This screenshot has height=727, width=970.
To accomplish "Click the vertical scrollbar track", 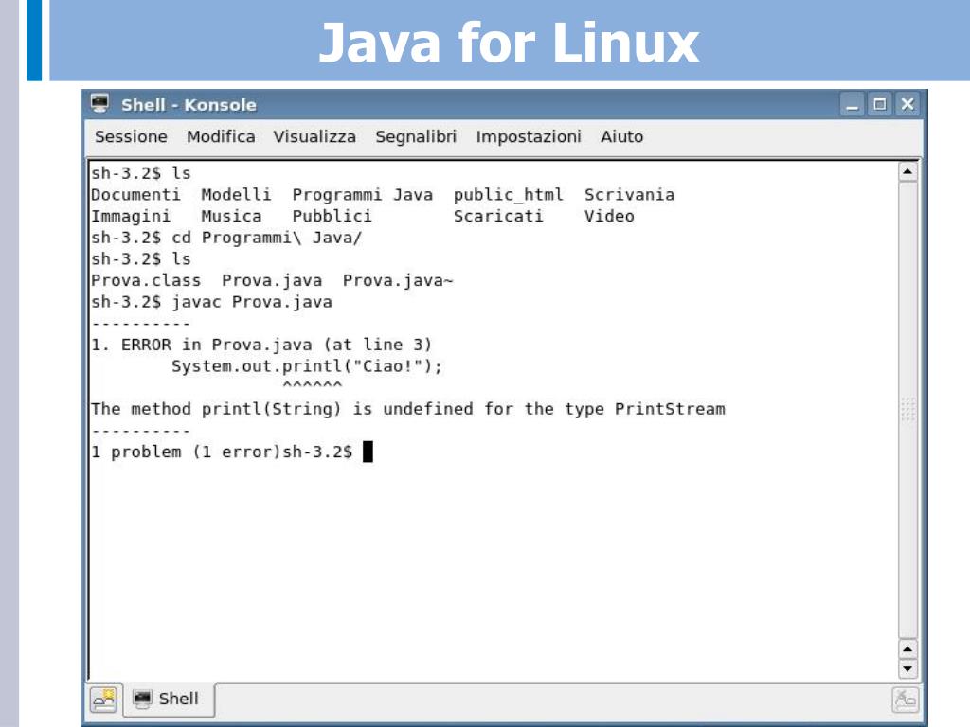I will (x=907, y=410).
